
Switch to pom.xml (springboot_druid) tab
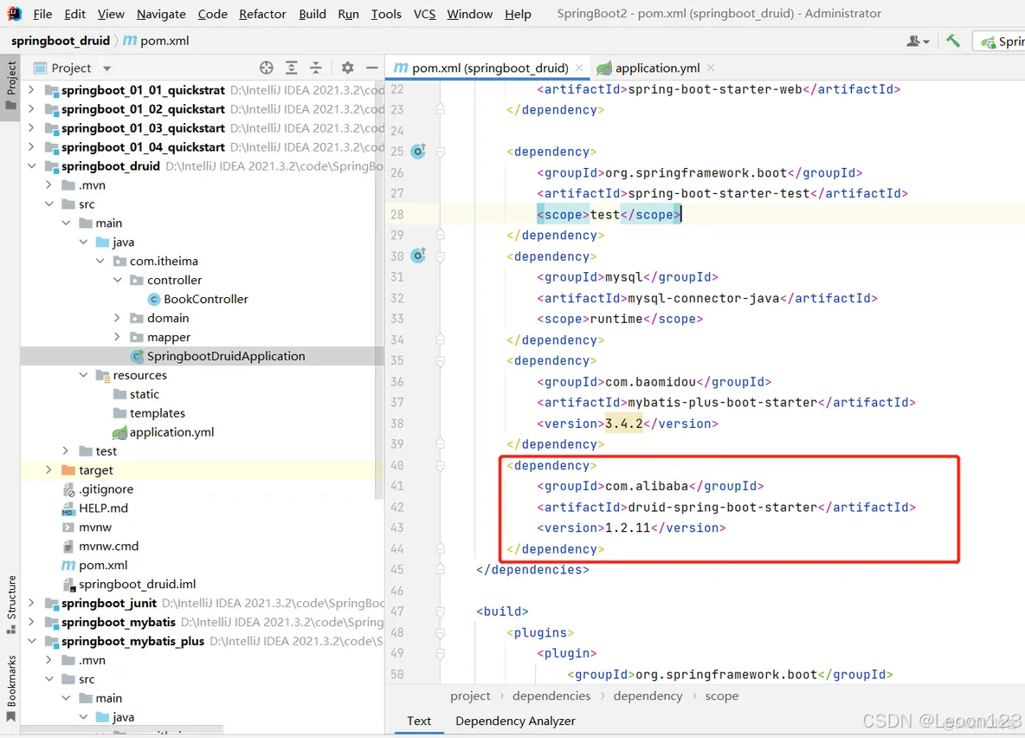point(489,68)
